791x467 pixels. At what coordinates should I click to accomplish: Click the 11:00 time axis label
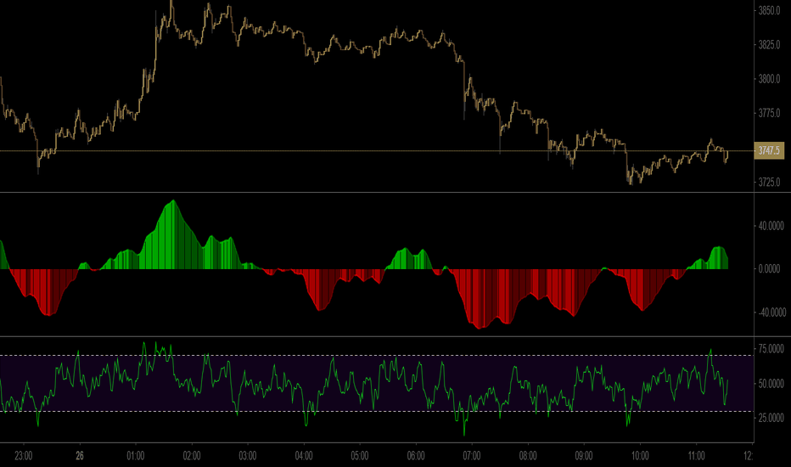click(696, 456)
